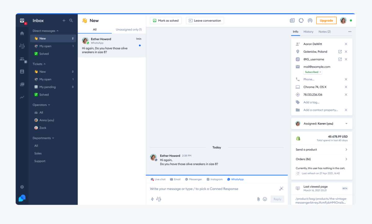This screenshot has height=224, width=372.
Task: Toggle your online status green dot
Action: [x=351, y=20]
